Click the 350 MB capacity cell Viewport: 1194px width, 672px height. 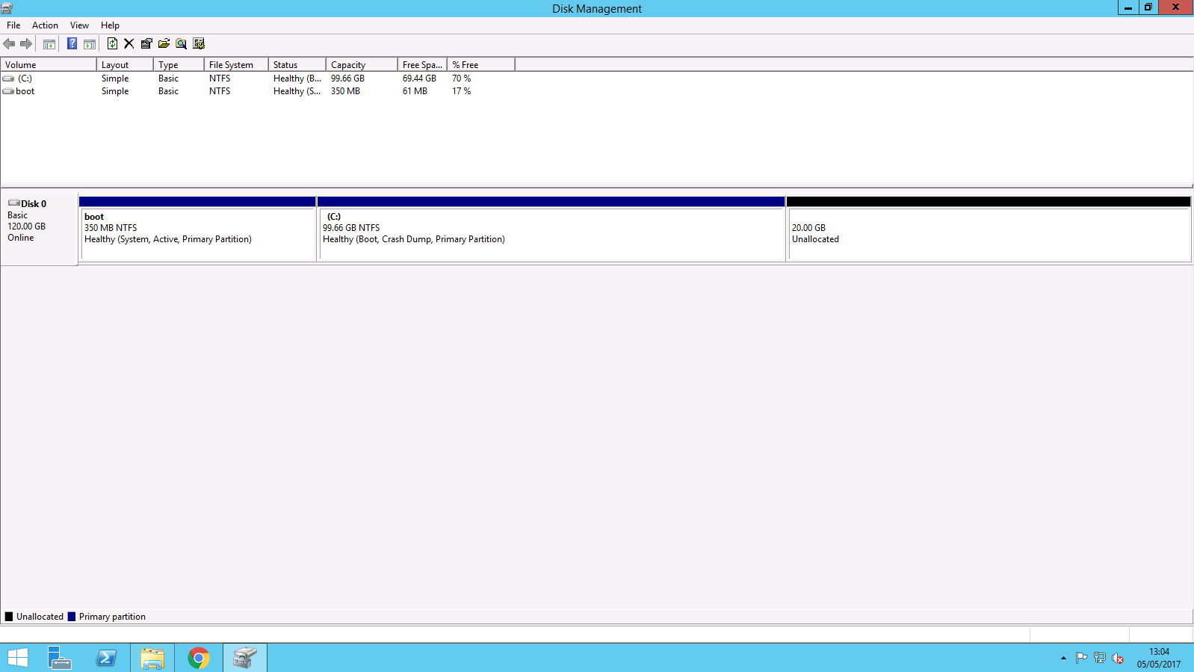click(345, 91)
